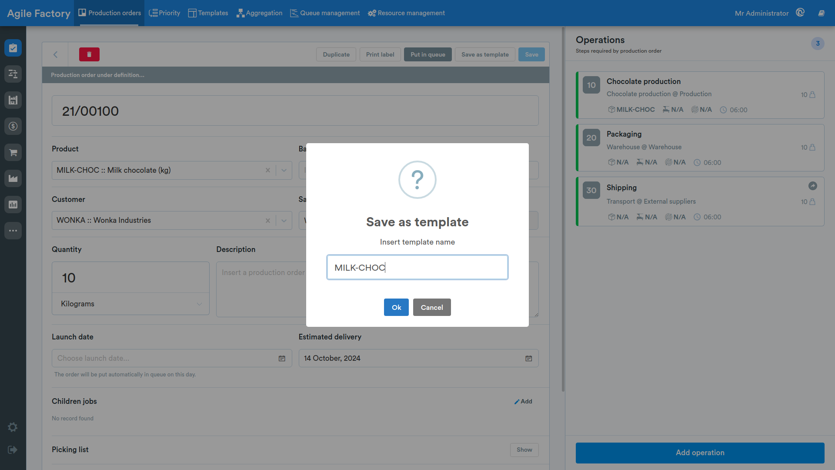Open Resource management menu
The image size is (835, 470).
(x=406, y=13)
